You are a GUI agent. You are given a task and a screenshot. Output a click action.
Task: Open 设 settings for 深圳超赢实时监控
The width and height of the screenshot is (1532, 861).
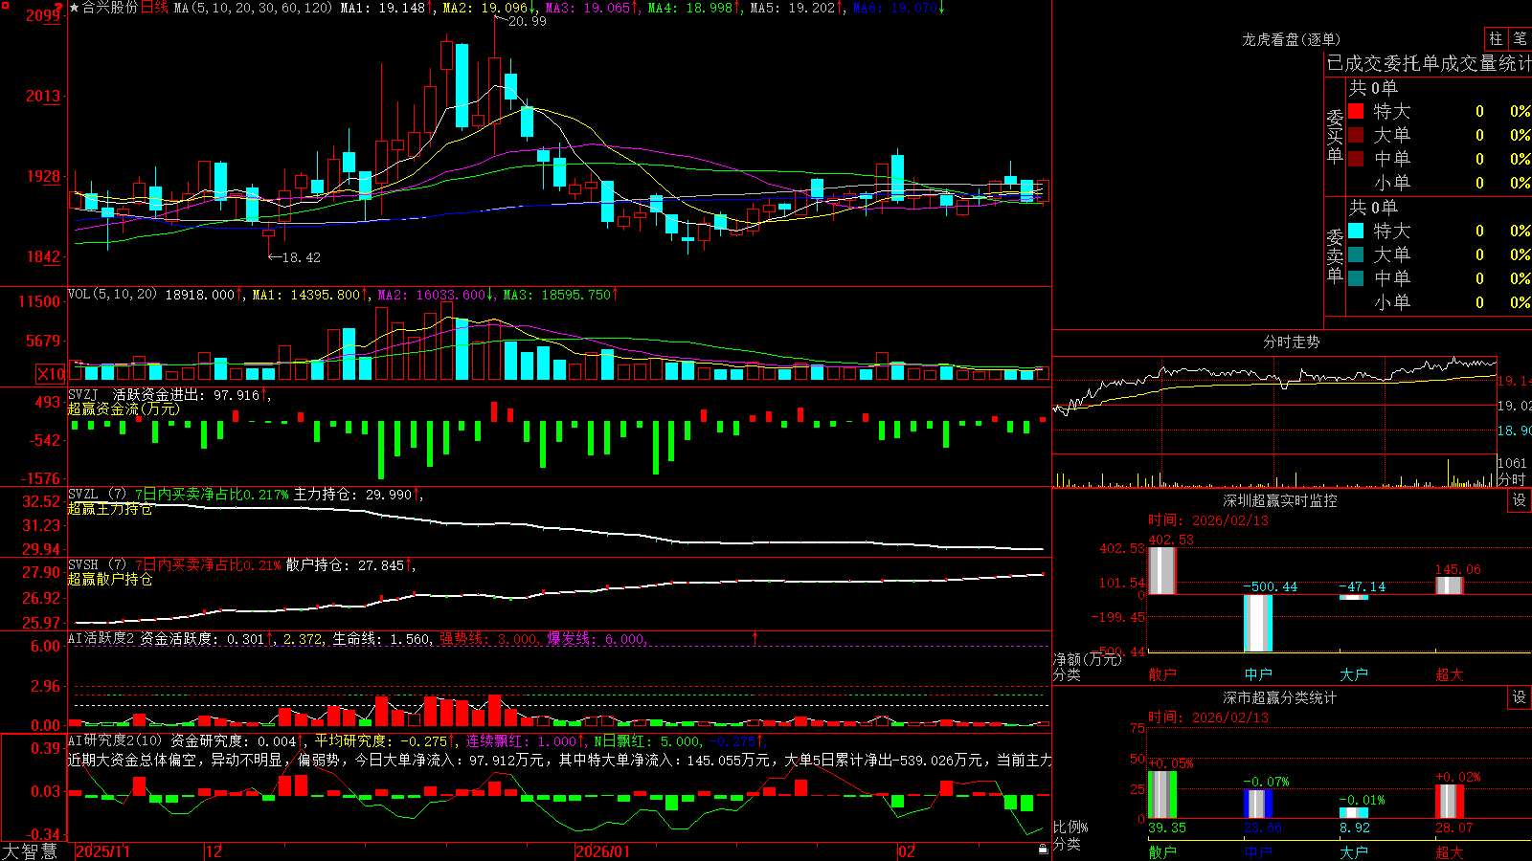pos(1519,500)
